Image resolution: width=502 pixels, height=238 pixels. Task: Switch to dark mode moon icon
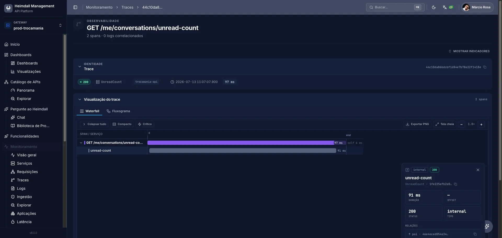click(x=434, y=7)
